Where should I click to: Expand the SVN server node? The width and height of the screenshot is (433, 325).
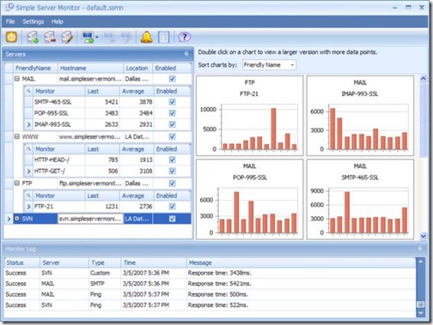(x=17, y=219)
